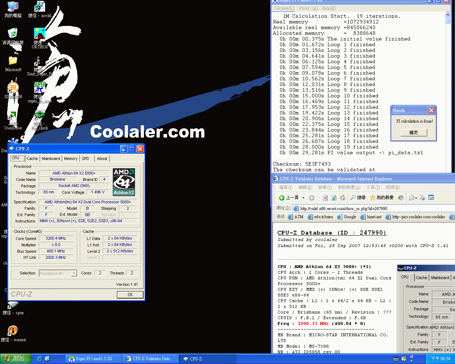Screen dimensions: 455x364
Task: Switch to the SPD tab in CPU-Z
Action: click(x=86, y=159)
